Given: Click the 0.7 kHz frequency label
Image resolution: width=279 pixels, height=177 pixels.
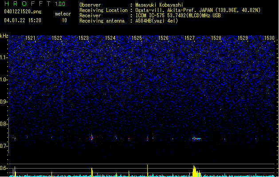Looking at the screenshot, I should tap(4, 146).
